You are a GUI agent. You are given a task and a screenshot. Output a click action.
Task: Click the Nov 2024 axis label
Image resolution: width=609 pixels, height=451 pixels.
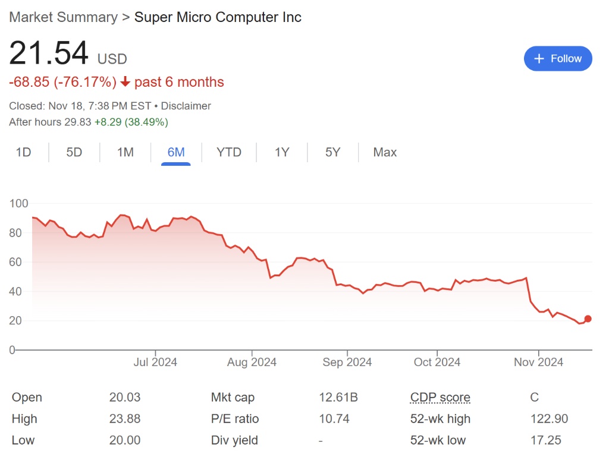(538, 362)
